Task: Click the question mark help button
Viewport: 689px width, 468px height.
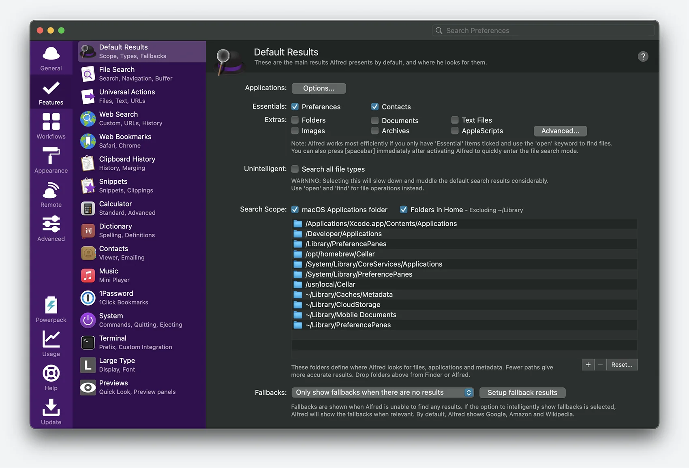Action: 643,56
